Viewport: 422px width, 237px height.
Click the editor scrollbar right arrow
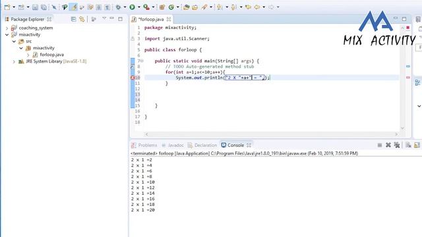tap(396, 134)
